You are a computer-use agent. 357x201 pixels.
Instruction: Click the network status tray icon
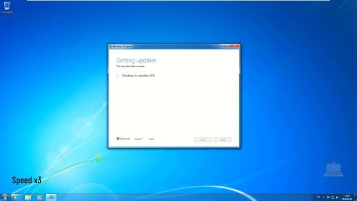pos(332,197)
